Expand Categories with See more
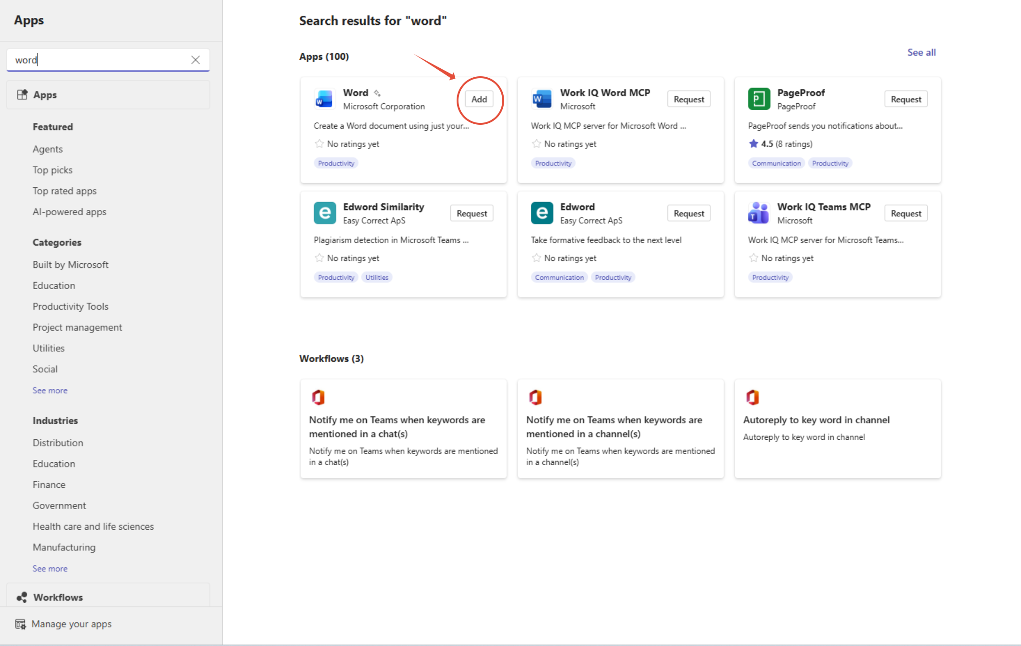 tap(50, 390)
